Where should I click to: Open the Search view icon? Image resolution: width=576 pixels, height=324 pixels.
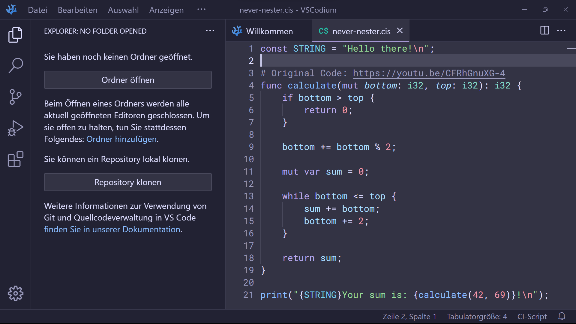pos(15,65)
